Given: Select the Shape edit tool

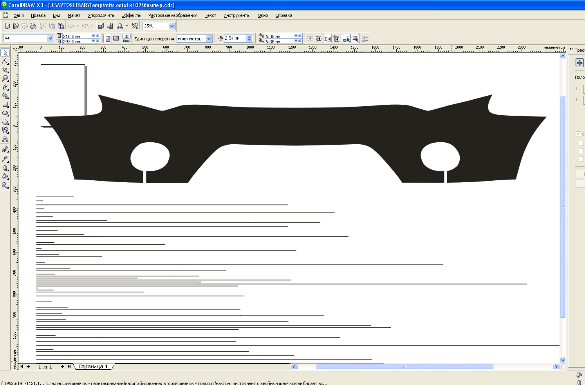Looking at the screenshot, I should pyautogui.click(x=5, y=62).
